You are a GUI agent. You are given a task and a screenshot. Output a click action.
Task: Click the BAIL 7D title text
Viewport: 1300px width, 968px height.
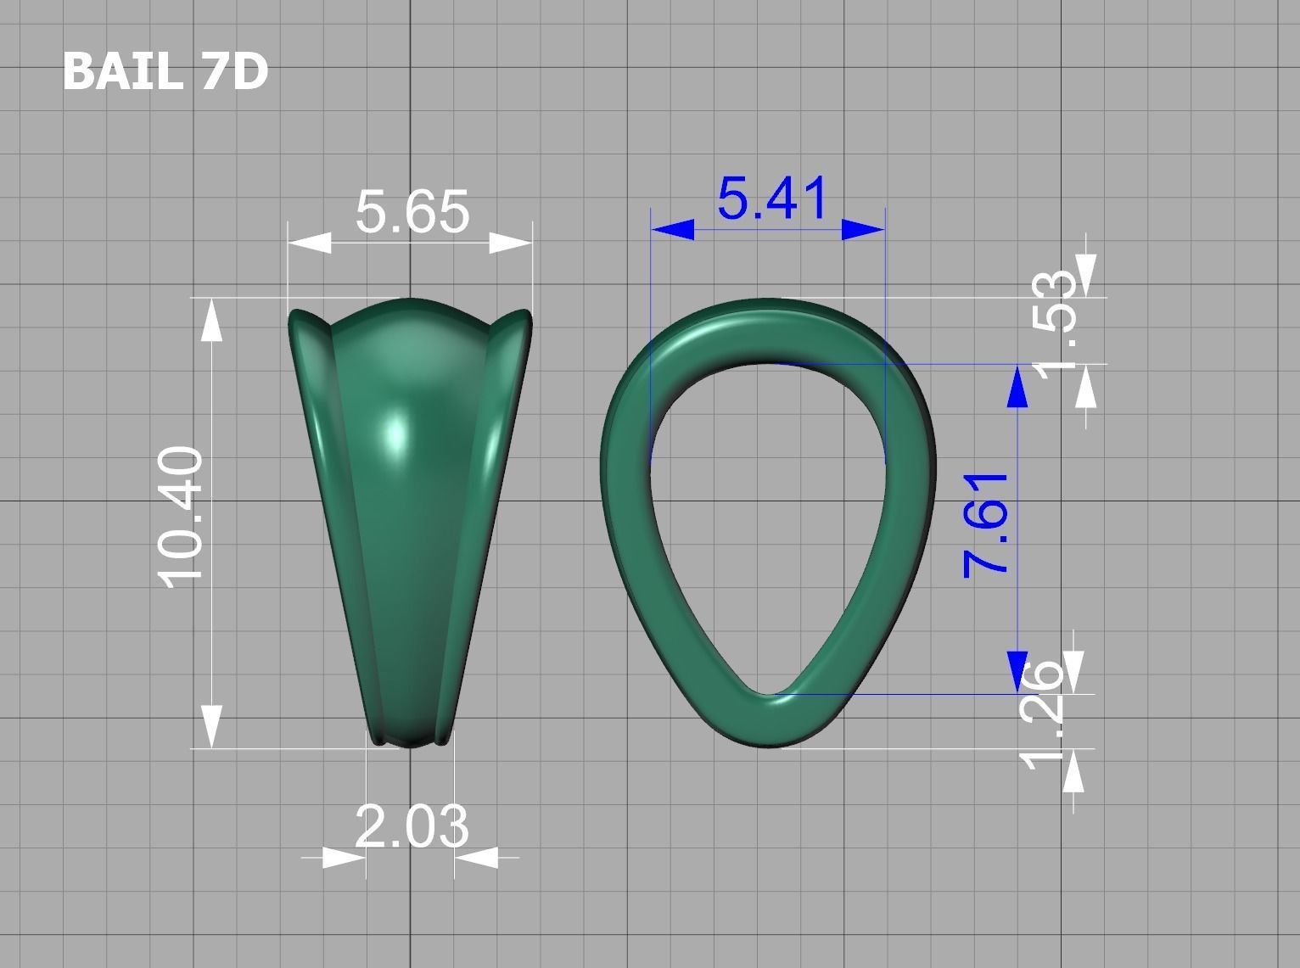[x=165, y=71]
